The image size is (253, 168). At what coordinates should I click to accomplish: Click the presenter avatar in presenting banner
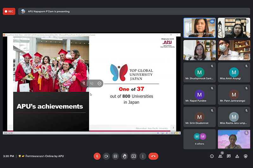23,11
